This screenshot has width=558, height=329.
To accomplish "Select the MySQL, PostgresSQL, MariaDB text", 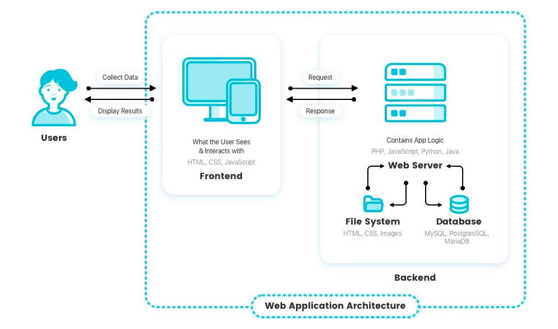I will [x=458, y=236].
